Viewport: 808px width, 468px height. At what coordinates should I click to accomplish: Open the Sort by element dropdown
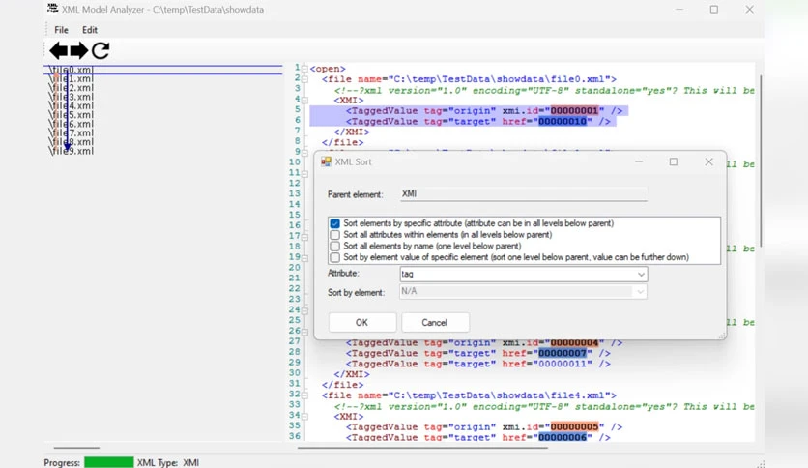524,292
